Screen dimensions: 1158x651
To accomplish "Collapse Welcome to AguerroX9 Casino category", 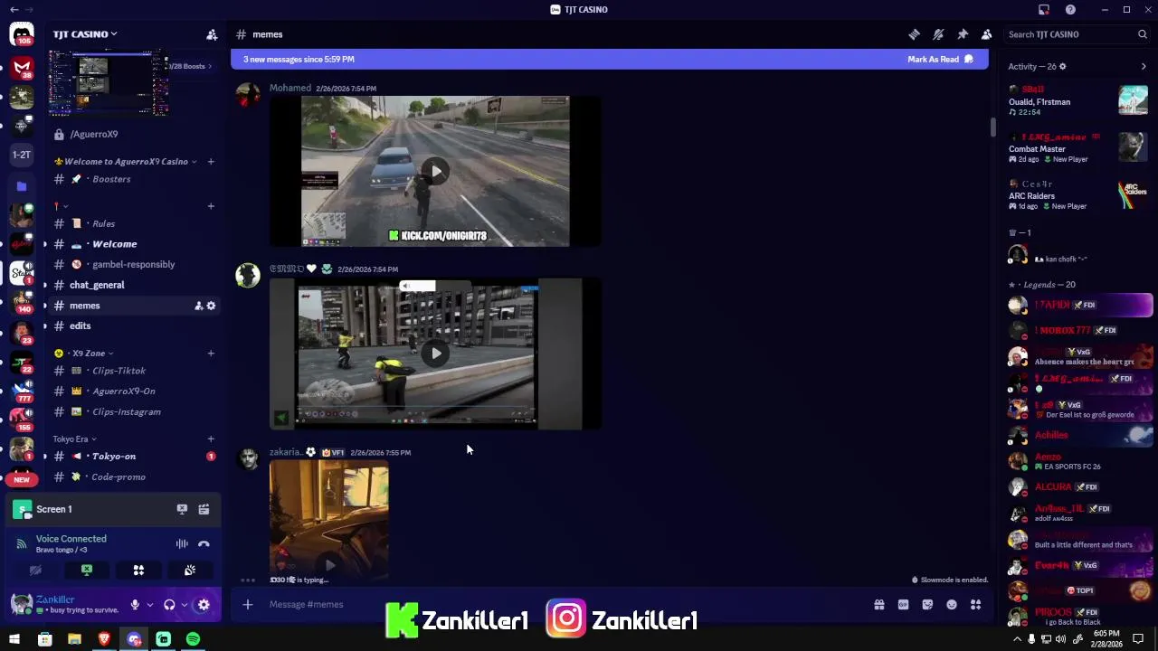I will pyautogui.click(x=126, y=162).
